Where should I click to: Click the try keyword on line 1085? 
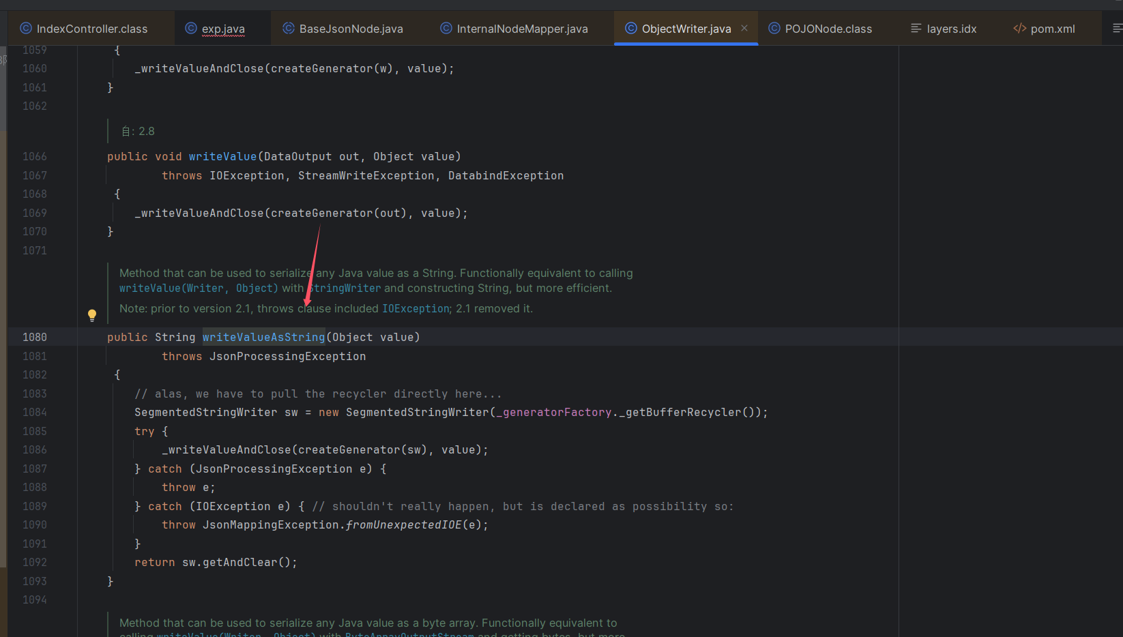pyautogui.click(x=145, y=431)
